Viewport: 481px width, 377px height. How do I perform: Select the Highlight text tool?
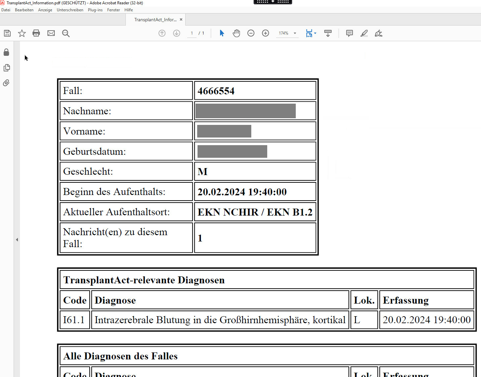364,33
